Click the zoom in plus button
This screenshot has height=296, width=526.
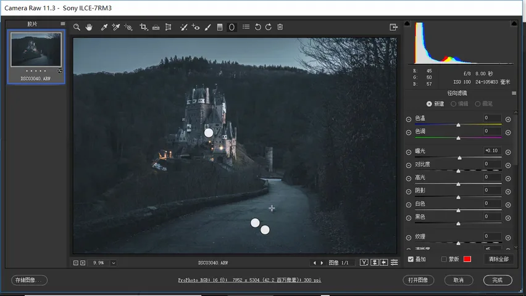(x=83, y=263)
